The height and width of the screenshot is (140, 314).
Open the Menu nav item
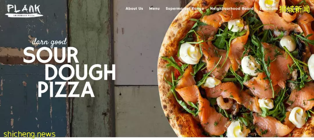pyautogui.click(x=154, y=9)
